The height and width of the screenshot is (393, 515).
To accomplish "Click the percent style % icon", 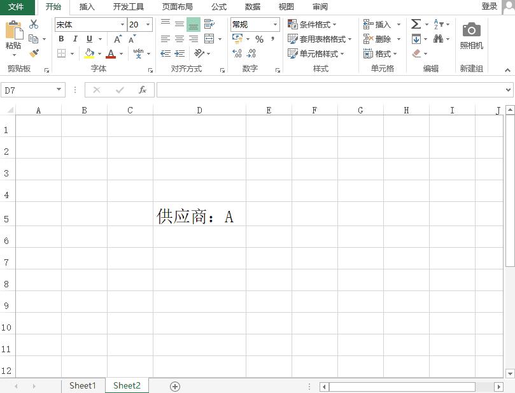I will pyautogui.click(x=258, y=38).
